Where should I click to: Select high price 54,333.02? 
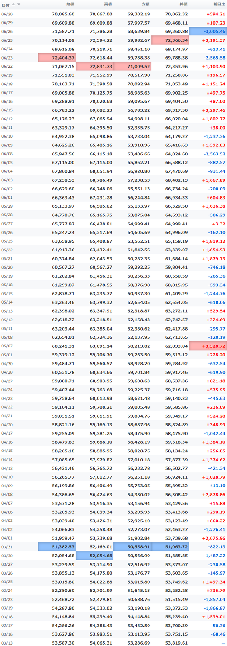101,609
